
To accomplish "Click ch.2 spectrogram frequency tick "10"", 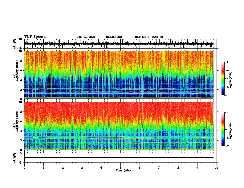I will 21,102.
